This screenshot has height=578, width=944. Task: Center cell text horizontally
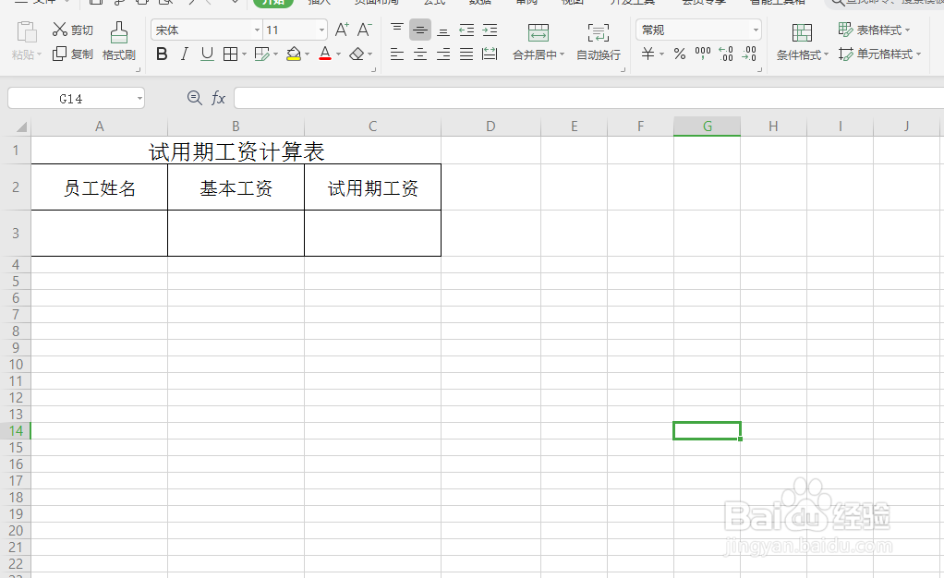click(x=419, y=54)
